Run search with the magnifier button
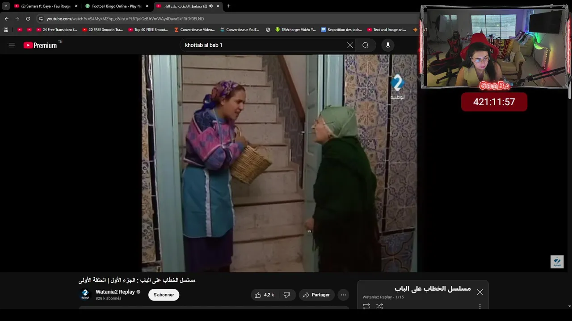 pos(366,45)
